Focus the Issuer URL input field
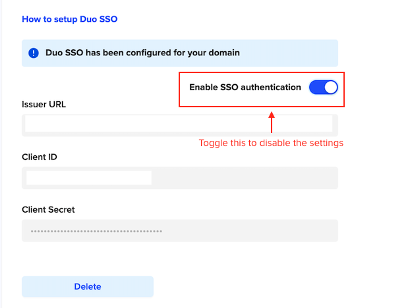Image resolution: width=410 pixels, height=308 pixels. 179,124
